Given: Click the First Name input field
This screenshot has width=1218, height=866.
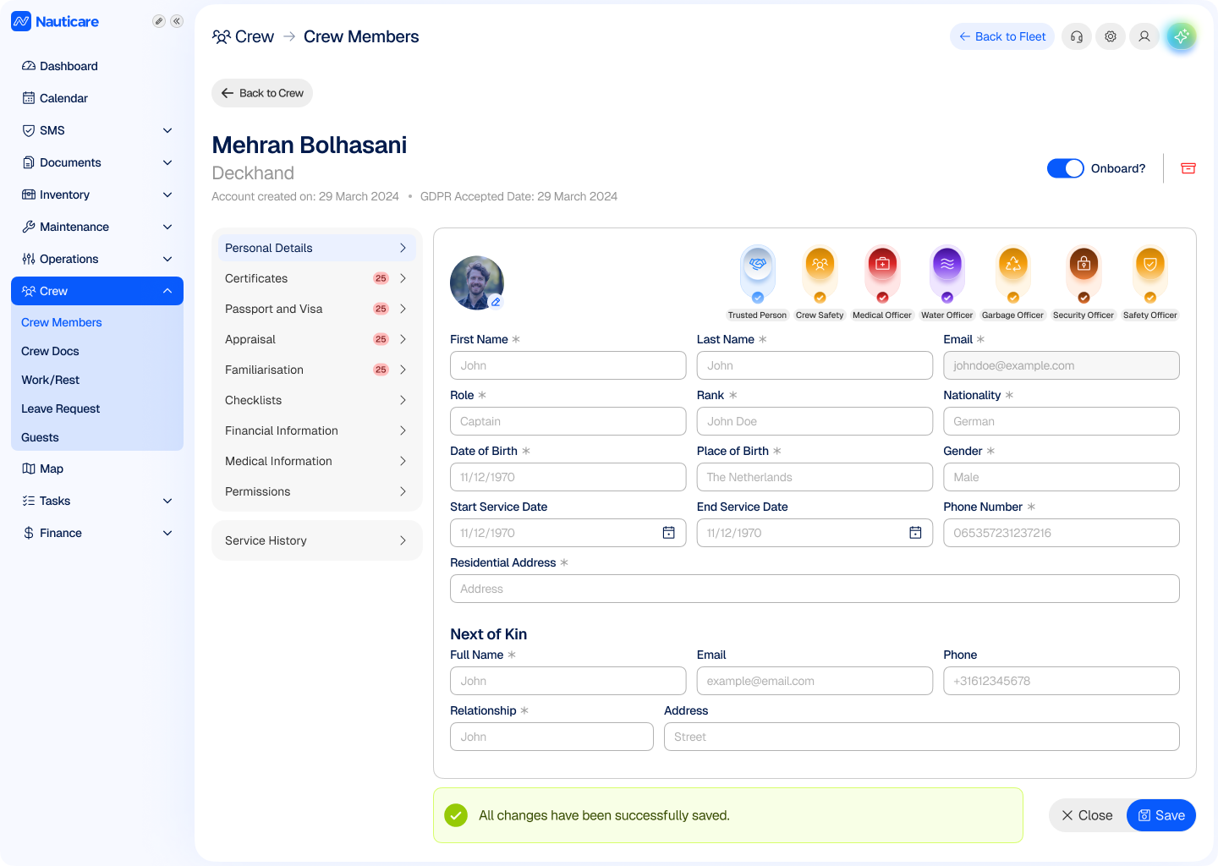Looking at the screenshot, I should tap(568, 365).
